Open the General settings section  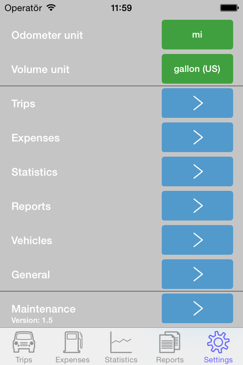(x=197, y=274)
